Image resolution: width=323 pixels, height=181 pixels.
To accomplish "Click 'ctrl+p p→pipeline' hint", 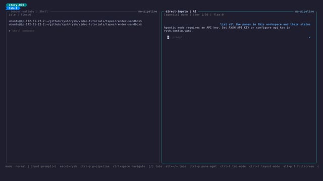I will click(95, 166).
